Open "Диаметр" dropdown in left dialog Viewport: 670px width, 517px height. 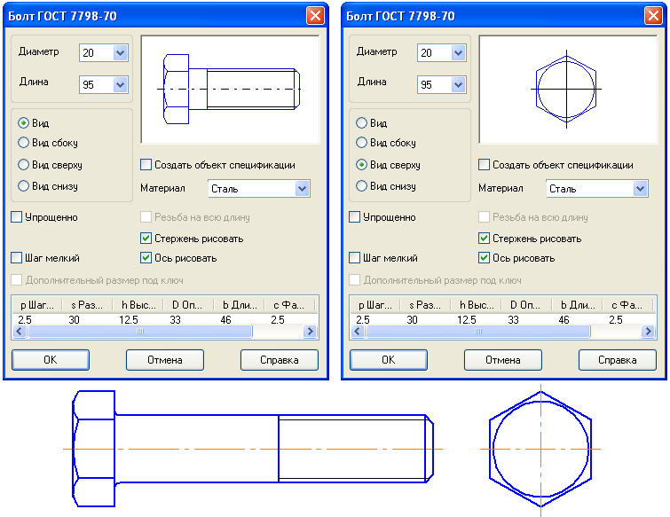(x=121, y=53)
